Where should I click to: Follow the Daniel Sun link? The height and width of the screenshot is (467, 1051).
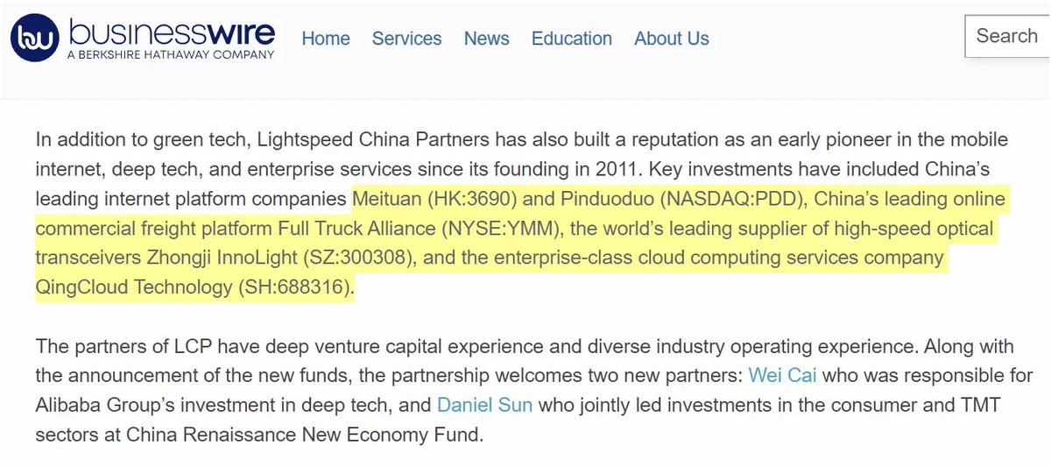(x=484, y=405)
